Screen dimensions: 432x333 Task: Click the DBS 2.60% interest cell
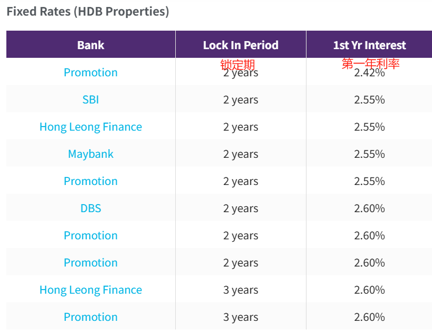(369, 208)
